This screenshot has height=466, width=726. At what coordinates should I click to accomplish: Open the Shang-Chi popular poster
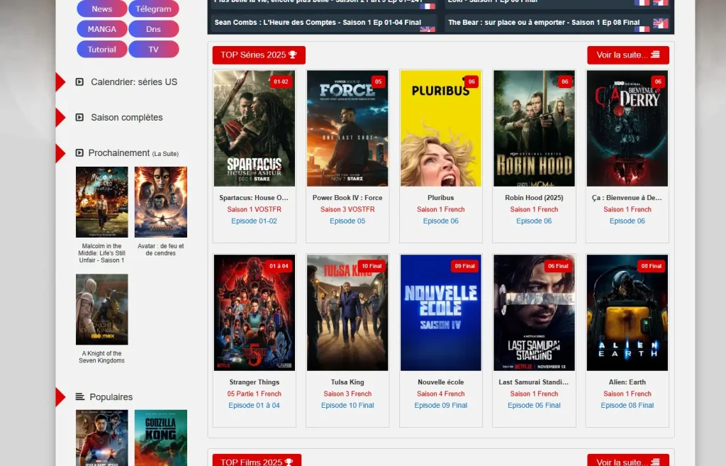pyautogui.click(x=102, y=438)
